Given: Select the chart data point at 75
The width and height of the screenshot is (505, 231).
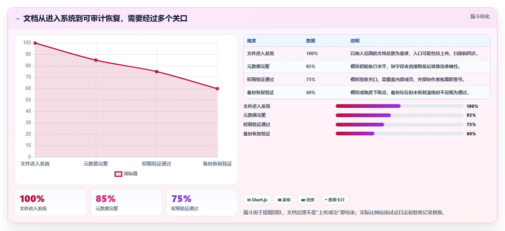Looking at the screenshot, I should tap(157, 71).
